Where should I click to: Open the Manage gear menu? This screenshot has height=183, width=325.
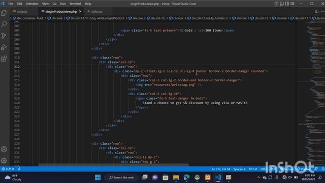4,161
